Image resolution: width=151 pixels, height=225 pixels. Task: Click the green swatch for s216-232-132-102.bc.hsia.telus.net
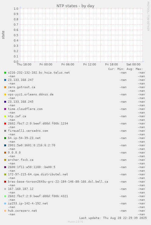pyautogui.click(x=5, y=73)
